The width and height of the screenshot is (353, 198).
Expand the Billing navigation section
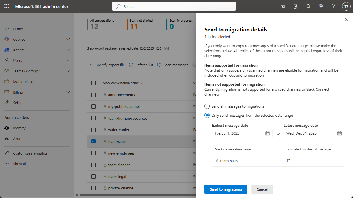[68, 92]
